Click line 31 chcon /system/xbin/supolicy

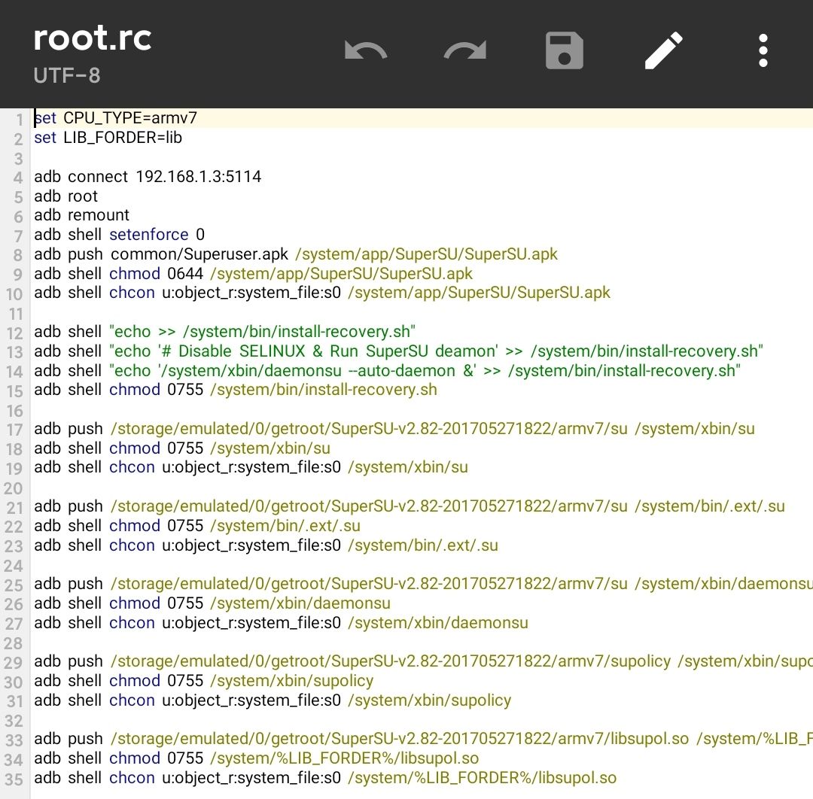click(273, 700)
